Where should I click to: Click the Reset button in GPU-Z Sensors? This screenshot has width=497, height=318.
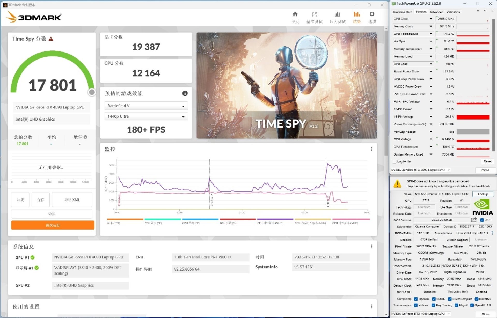[487, 161]
